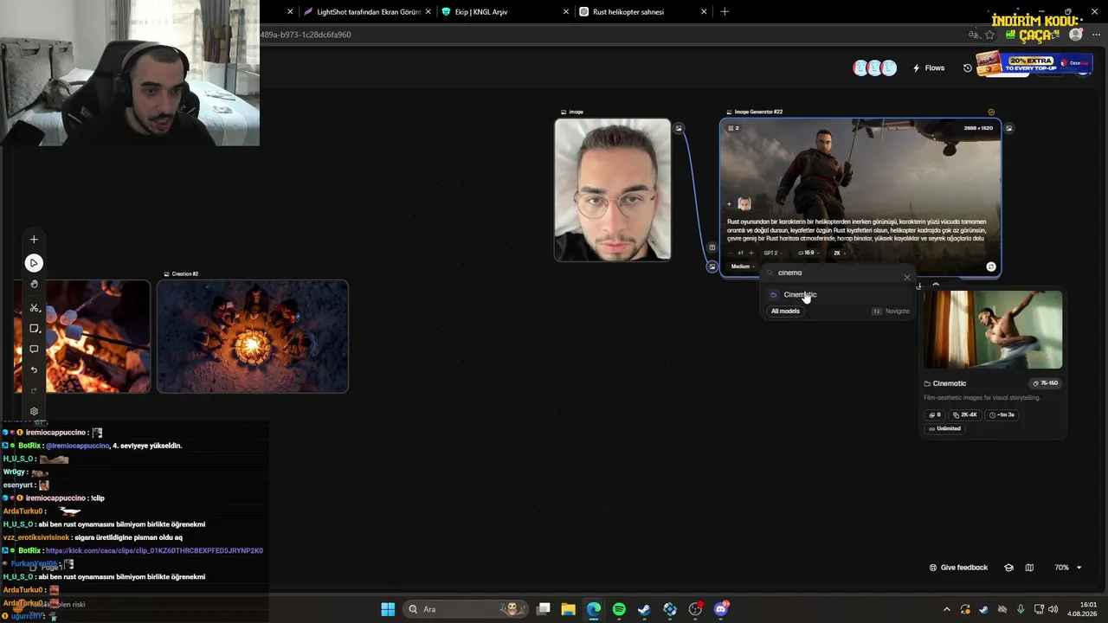Open the Windows Start menu
The height and width of the screenshot is (623, 1108).
point(388,609)
